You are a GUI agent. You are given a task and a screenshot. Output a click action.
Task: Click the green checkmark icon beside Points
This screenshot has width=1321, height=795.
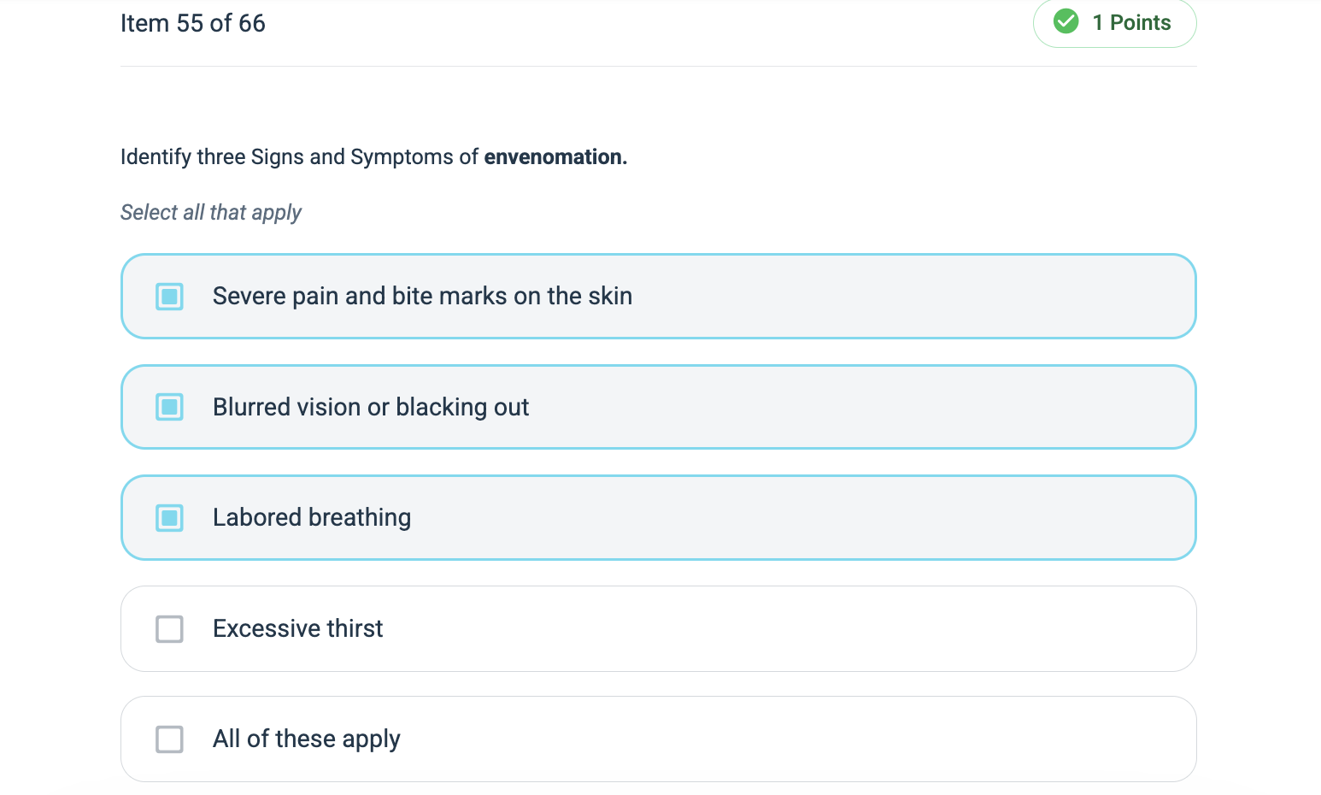1066,21
